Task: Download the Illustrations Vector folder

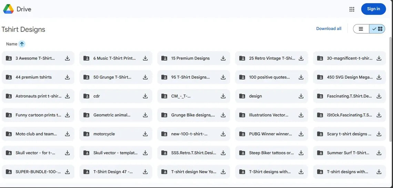Action: click(x=301, y=115)
